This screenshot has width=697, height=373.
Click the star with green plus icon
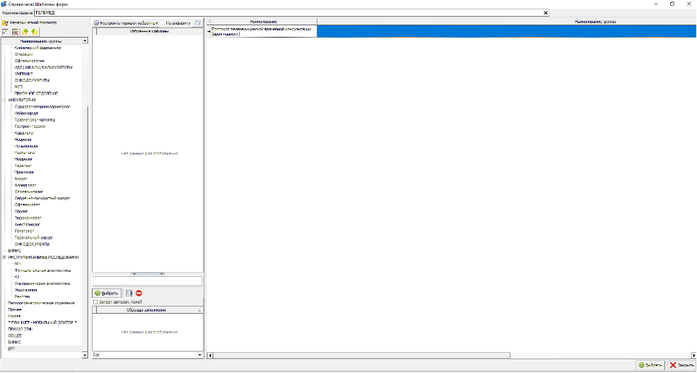pyautogui.click(x=25, y=33)
